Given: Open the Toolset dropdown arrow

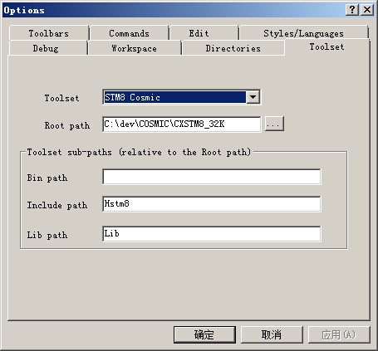Looking at the screenshot, I should (x=253, y=97).
